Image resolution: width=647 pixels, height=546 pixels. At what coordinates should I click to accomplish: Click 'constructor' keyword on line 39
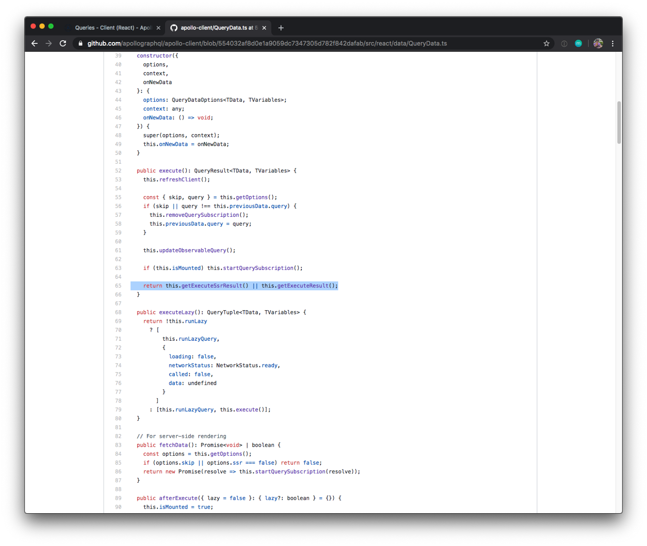154,55
